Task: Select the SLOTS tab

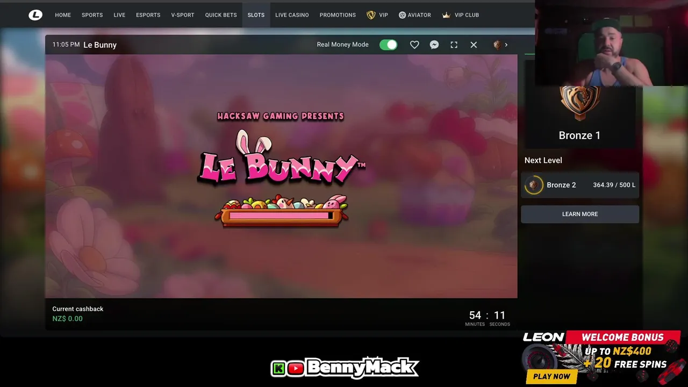Action: pos(256,15)
